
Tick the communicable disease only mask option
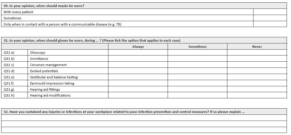pos(270,24)
